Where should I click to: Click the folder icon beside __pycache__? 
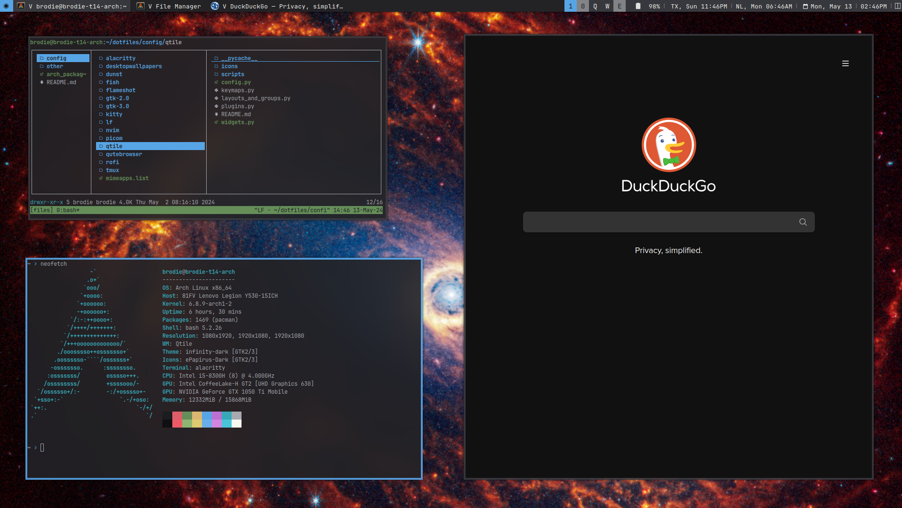pos(217,58)
